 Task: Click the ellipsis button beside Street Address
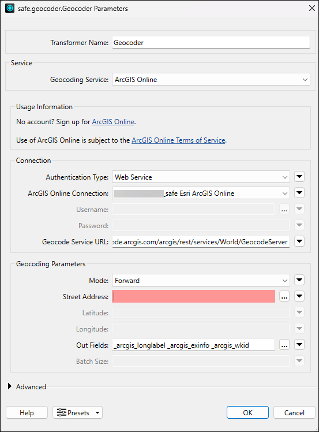(284, 296)
